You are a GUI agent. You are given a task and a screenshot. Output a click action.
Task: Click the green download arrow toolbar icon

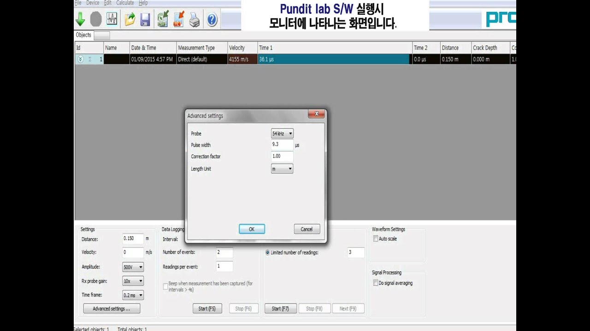80,19
